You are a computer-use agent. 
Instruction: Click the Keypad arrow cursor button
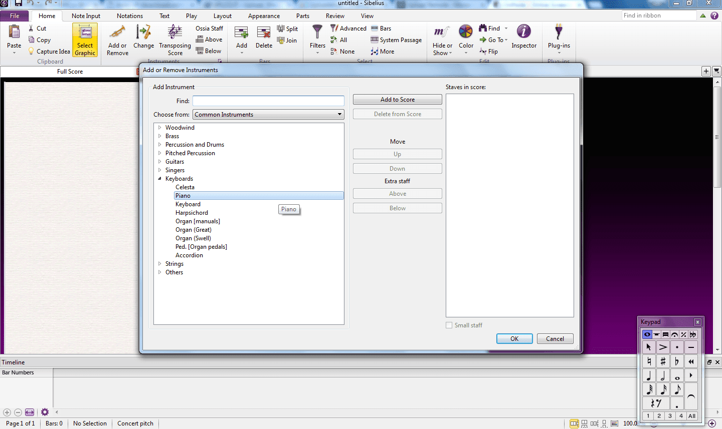649,347
